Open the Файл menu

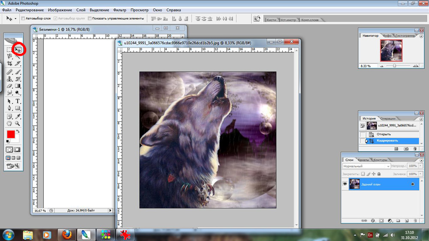[x=7, y=10]
